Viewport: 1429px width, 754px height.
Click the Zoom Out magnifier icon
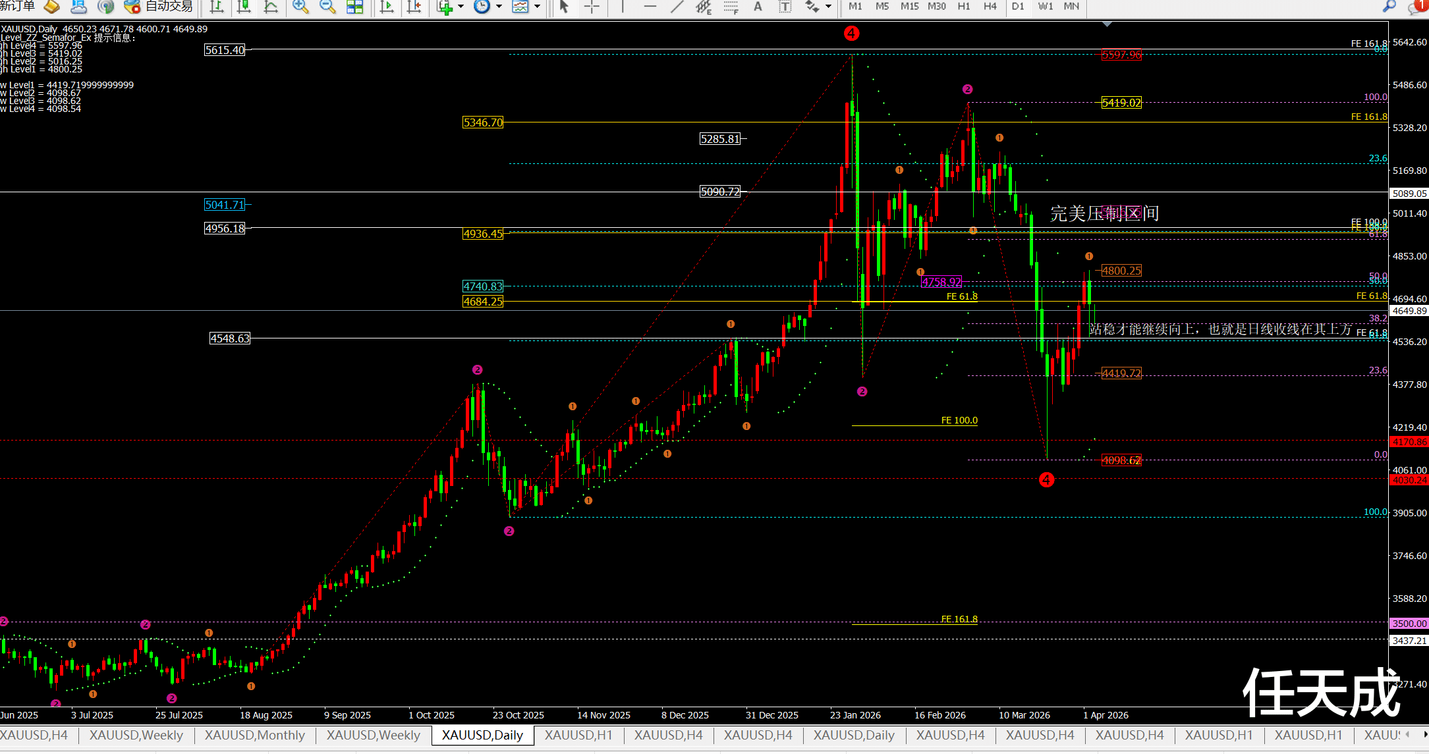click(x=327, y=7)
